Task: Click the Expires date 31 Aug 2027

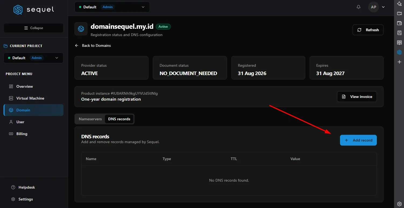Action: coord(330,73)
